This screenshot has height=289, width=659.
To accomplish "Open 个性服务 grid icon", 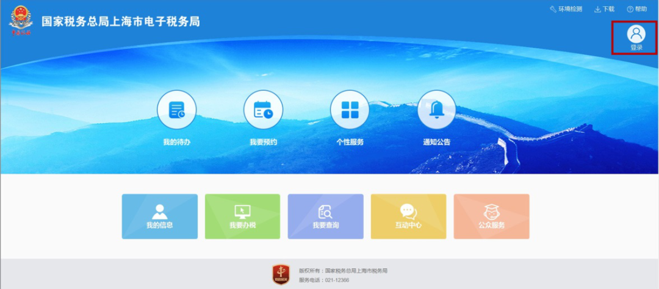I will (x=350, y=110).
